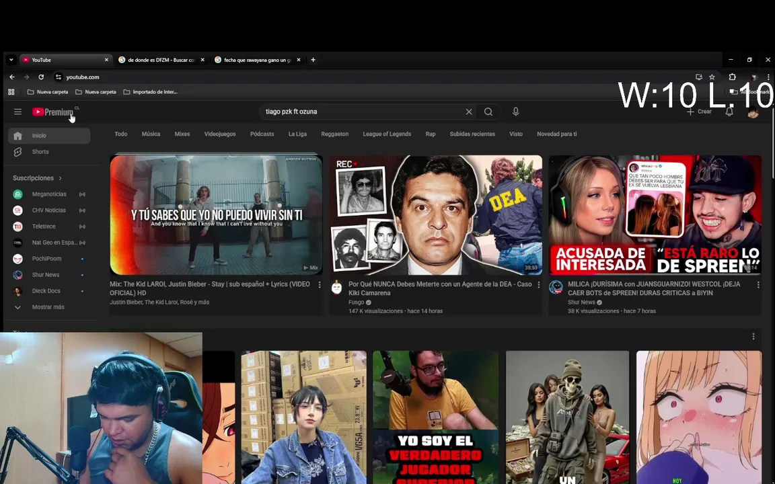
Task: Click the install app icon in address bar
Action: tap(698, 77)
